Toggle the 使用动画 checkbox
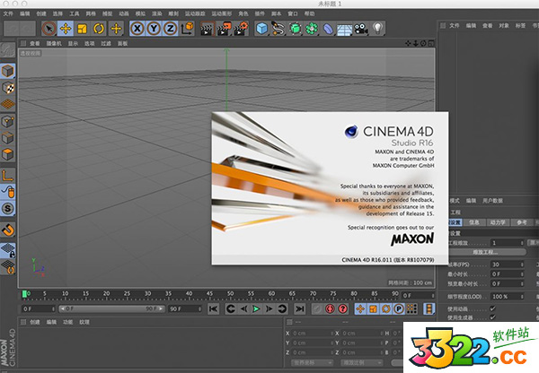The image size is (539, 373). 492,308
